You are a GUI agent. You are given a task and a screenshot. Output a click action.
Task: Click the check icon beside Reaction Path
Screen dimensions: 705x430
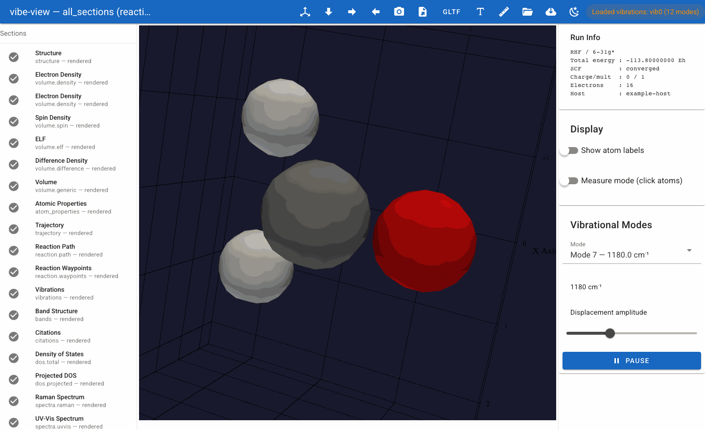tap(14, 251)
